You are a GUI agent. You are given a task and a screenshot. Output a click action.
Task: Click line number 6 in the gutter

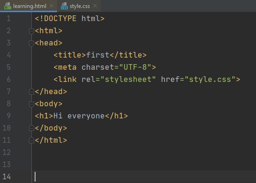tap(8, 80)
